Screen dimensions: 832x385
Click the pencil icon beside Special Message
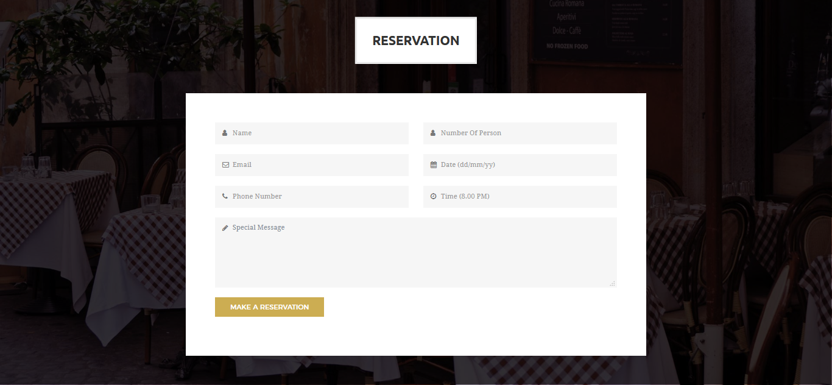tap(225, 228)
